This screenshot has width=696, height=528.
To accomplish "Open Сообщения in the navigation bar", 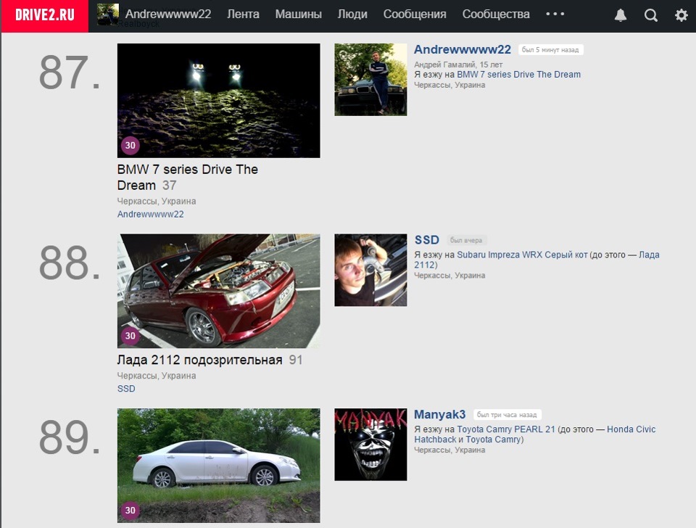I will click(x=415, y=15).
